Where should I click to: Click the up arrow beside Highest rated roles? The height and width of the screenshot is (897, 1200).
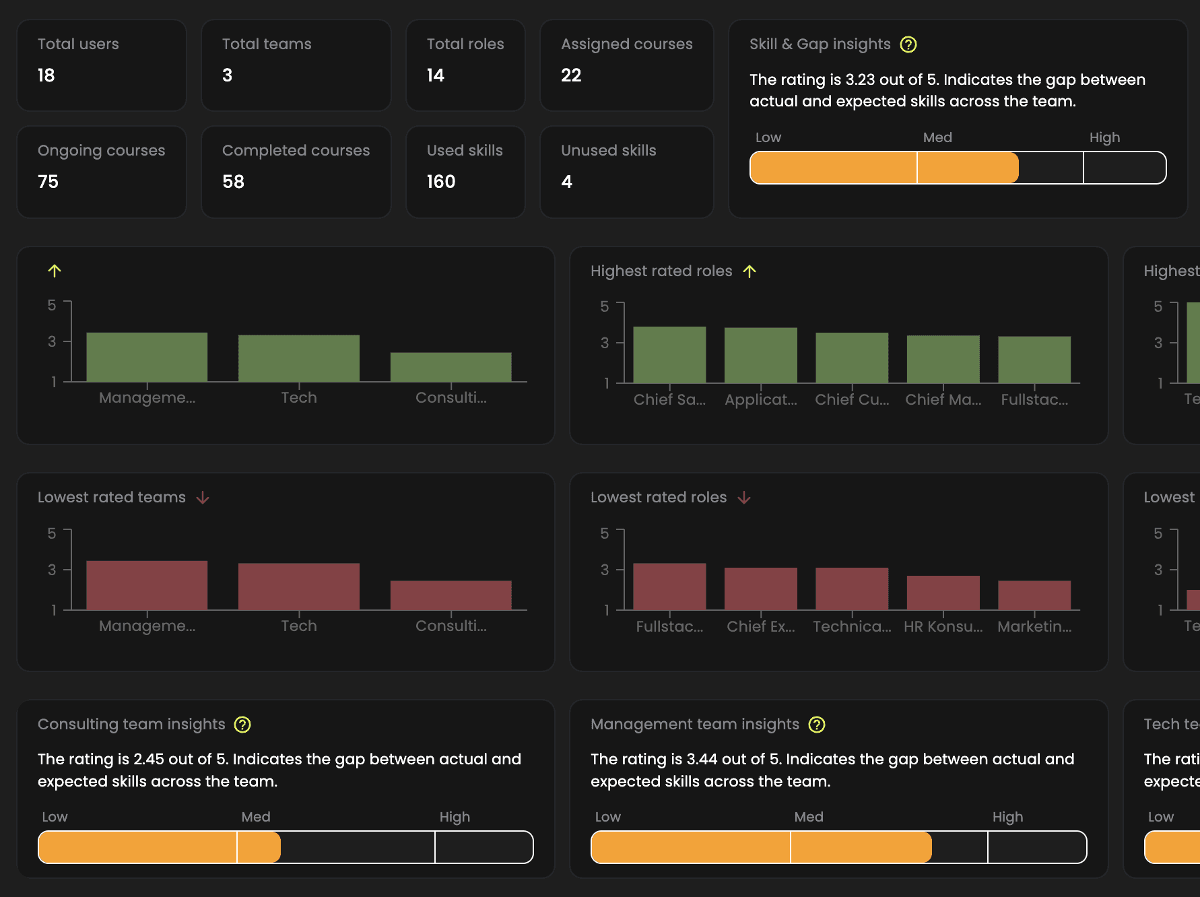749,271
